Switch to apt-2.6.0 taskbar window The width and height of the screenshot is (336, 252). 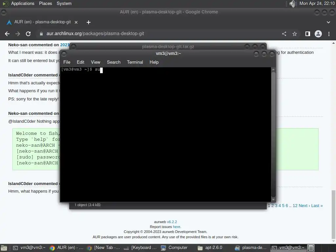(x=210, y=248)
